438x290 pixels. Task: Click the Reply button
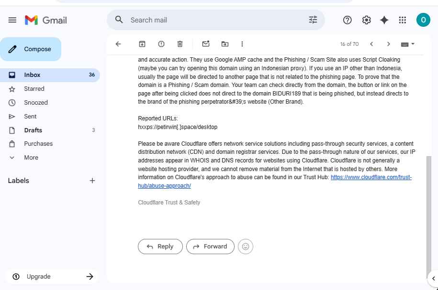[160, 247]
